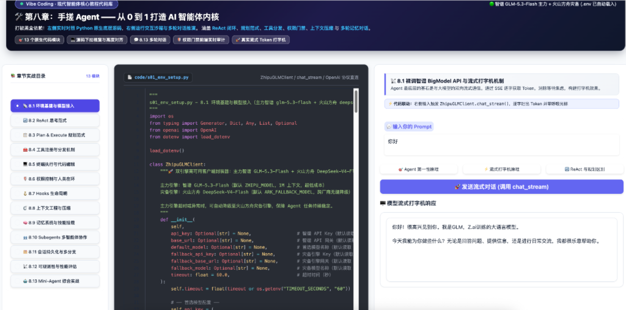Click the 13 模块 count label
The image size is (626, 310).
click(x=93, y=76)
